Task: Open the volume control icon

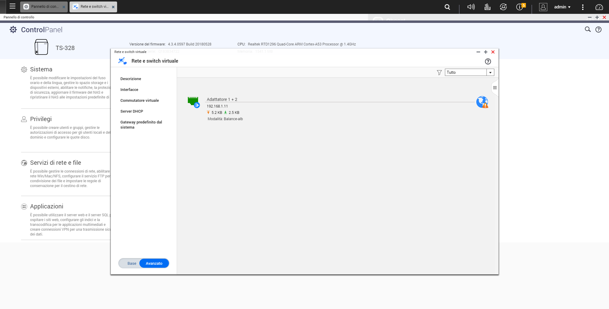Action: pyautogui.click(x=471, y=7)
